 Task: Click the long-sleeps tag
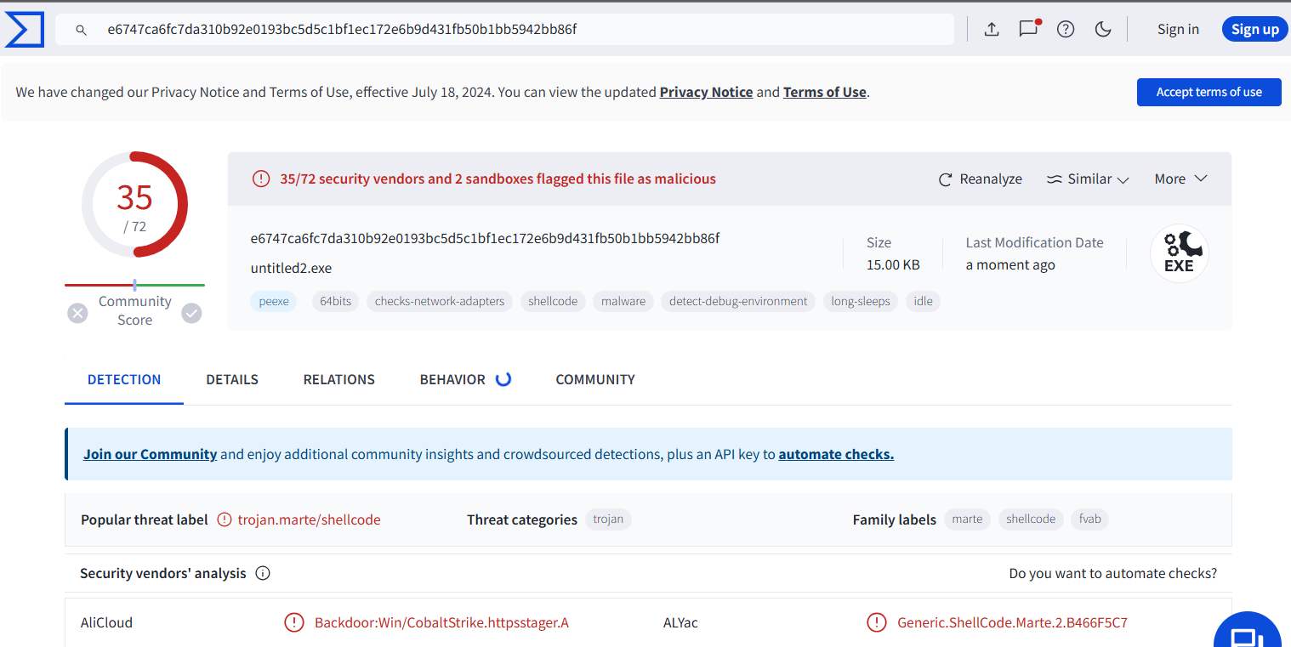861,301
